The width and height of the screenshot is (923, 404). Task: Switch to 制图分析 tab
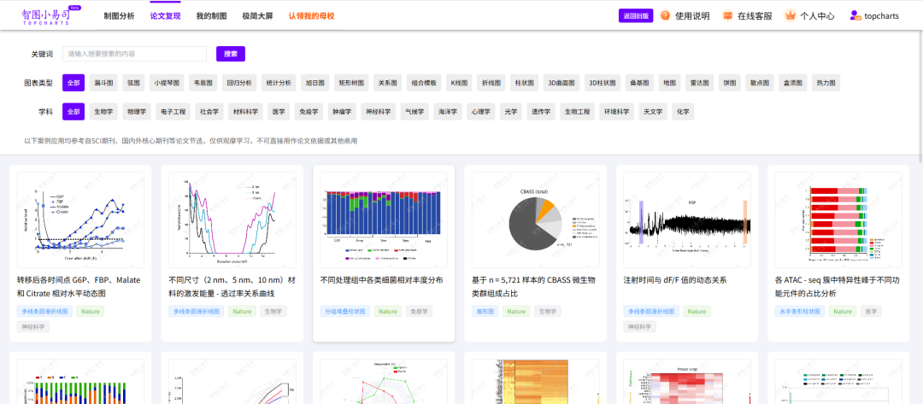(x=119, y=16)
